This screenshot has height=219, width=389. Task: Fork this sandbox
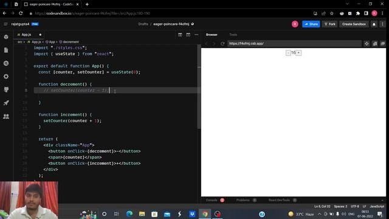330,24
